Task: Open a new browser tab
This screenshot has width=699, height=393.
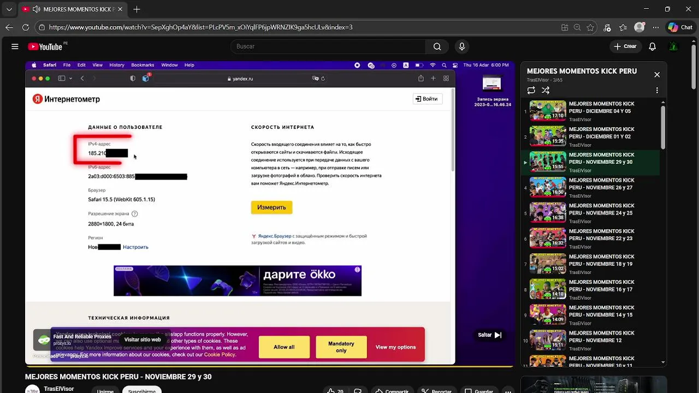Action: click(137, 9)
